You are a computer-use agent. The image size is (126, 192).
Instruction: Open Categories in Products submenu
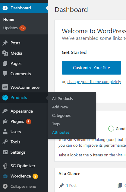[x=61, y=115]
